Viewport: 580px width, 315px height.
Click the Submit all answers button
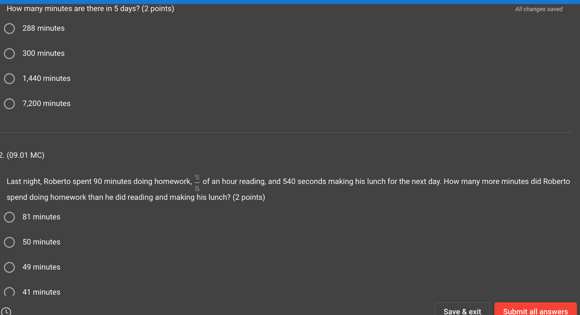click(535, 310)
